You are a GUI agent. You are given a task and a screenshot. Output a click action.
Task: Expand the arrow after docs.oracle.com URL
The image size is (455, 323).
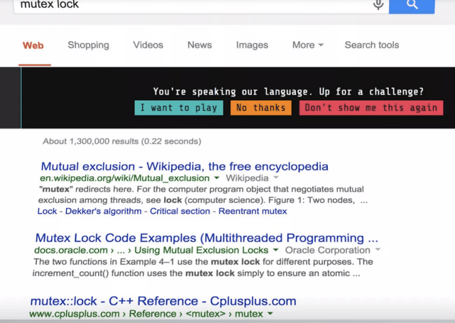pos(276,250)
